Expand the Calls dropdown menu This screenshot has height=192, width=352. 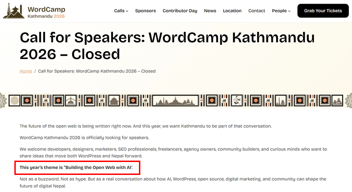pyautogui.click(x=121, y=11)
